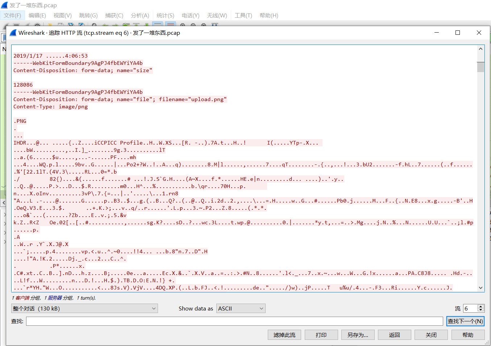Click the first WebKitFormBoundary9AgPJ4fbEWYiYA4b line
Viewport: 491px width, 346px height.
[x=78, y=63]
